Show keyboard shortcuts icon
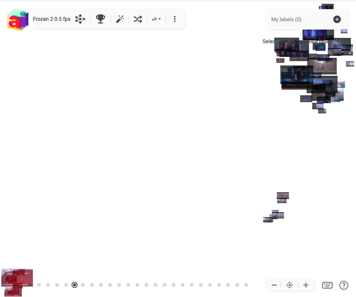 tap(327, 285)
